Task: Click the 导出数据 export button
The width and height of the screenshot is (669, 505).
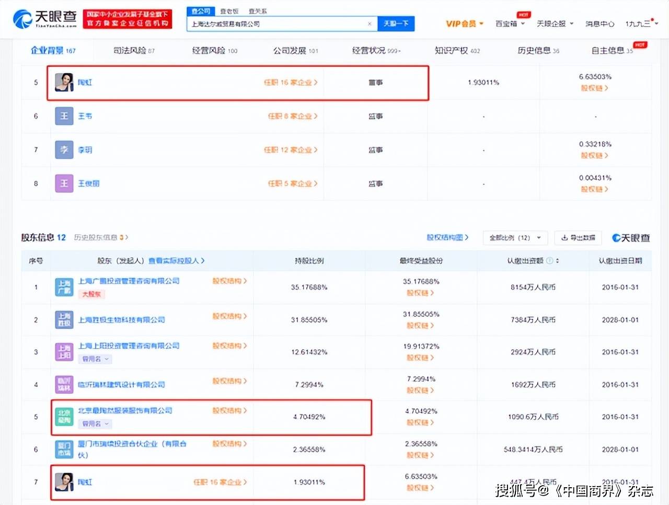Action: (578, 238)
